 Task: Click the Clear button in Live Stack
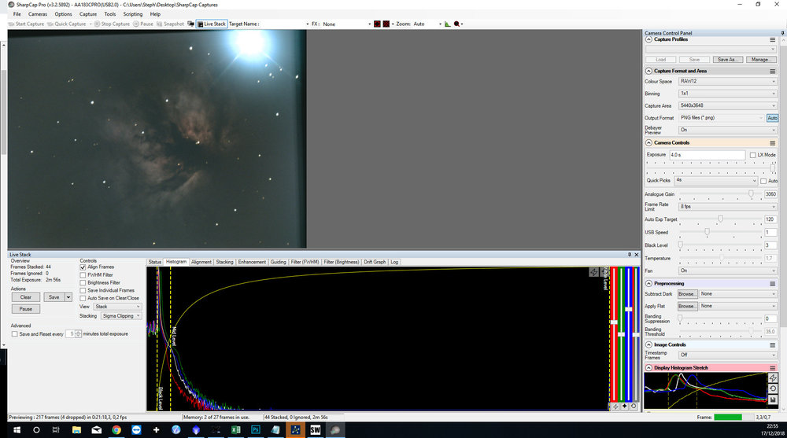pos(26,297)
